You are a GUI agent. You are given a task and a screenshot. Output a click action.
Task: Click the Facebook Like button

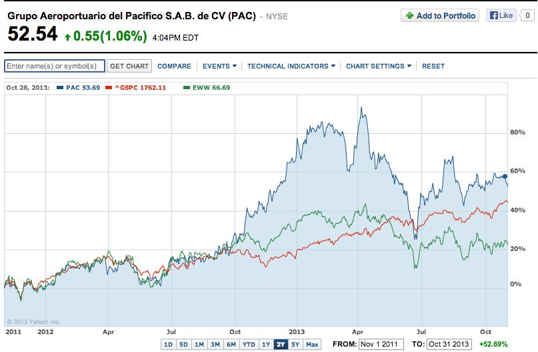coord(501,15)
